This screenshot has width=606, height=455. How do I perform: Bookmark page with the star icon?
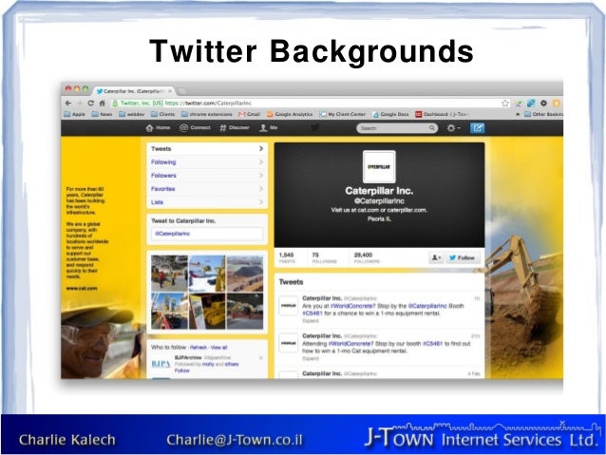click(x=505, y=104)
